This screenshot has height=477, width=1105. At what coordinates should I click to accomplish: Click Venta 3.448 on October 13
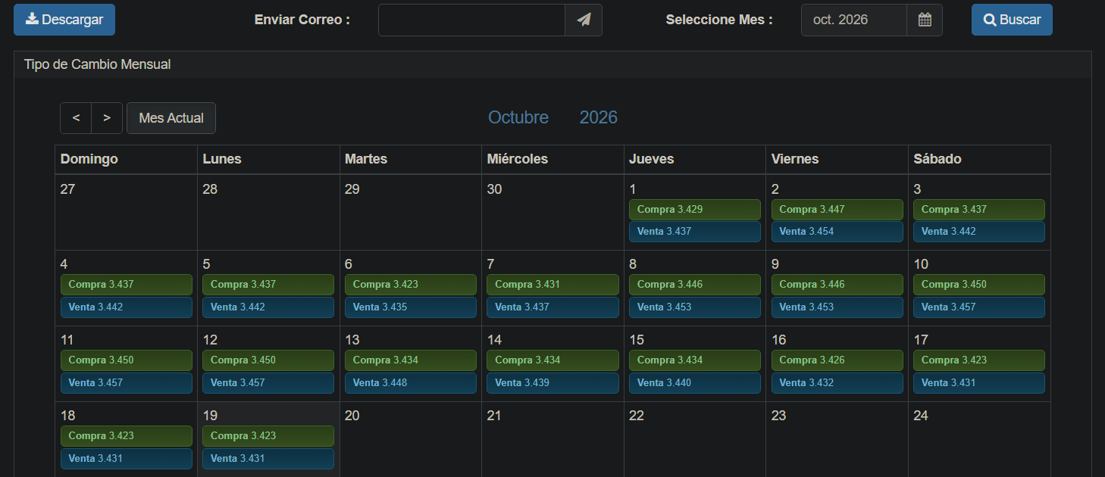point(411,383)
